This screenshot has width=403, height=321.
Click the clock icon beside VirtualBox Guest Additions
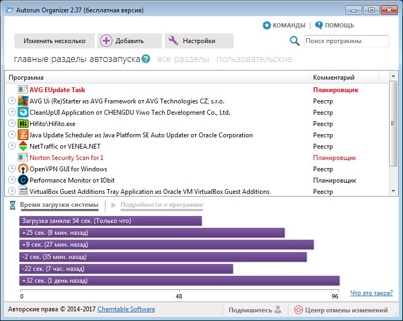click(x=12, y=191)
